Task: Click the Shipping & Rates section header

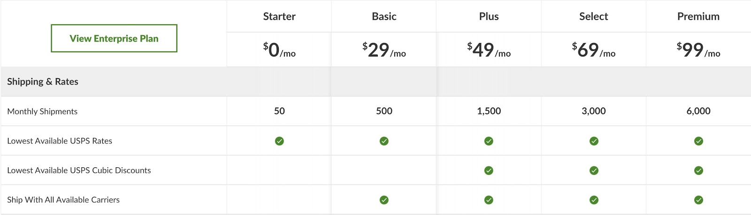Action: coord(43,82)
